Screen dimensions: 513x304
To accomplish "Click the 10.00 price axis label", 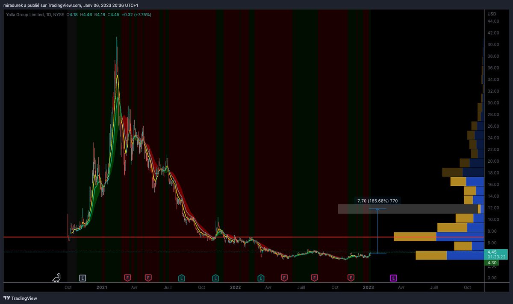I will (493, 219).
